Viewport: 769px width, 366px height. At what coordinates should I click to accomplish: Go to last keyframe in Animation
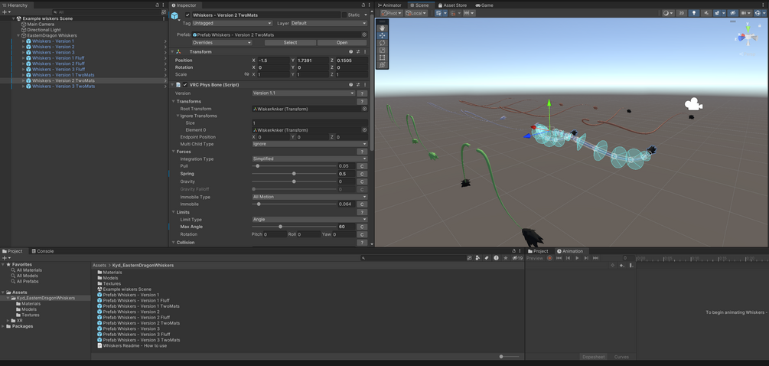point(595,258)
